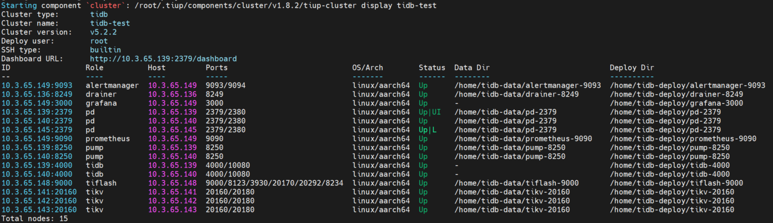Click ID 10.3.65.142:20160

coord(39,201)
